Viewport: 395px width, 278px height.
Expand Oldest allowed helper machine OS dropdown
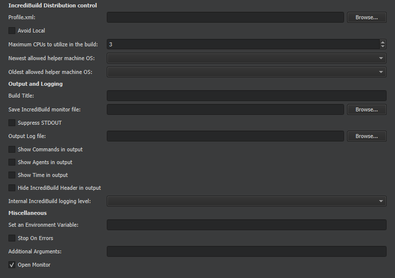pyautogui.click(x=246, y=72)
